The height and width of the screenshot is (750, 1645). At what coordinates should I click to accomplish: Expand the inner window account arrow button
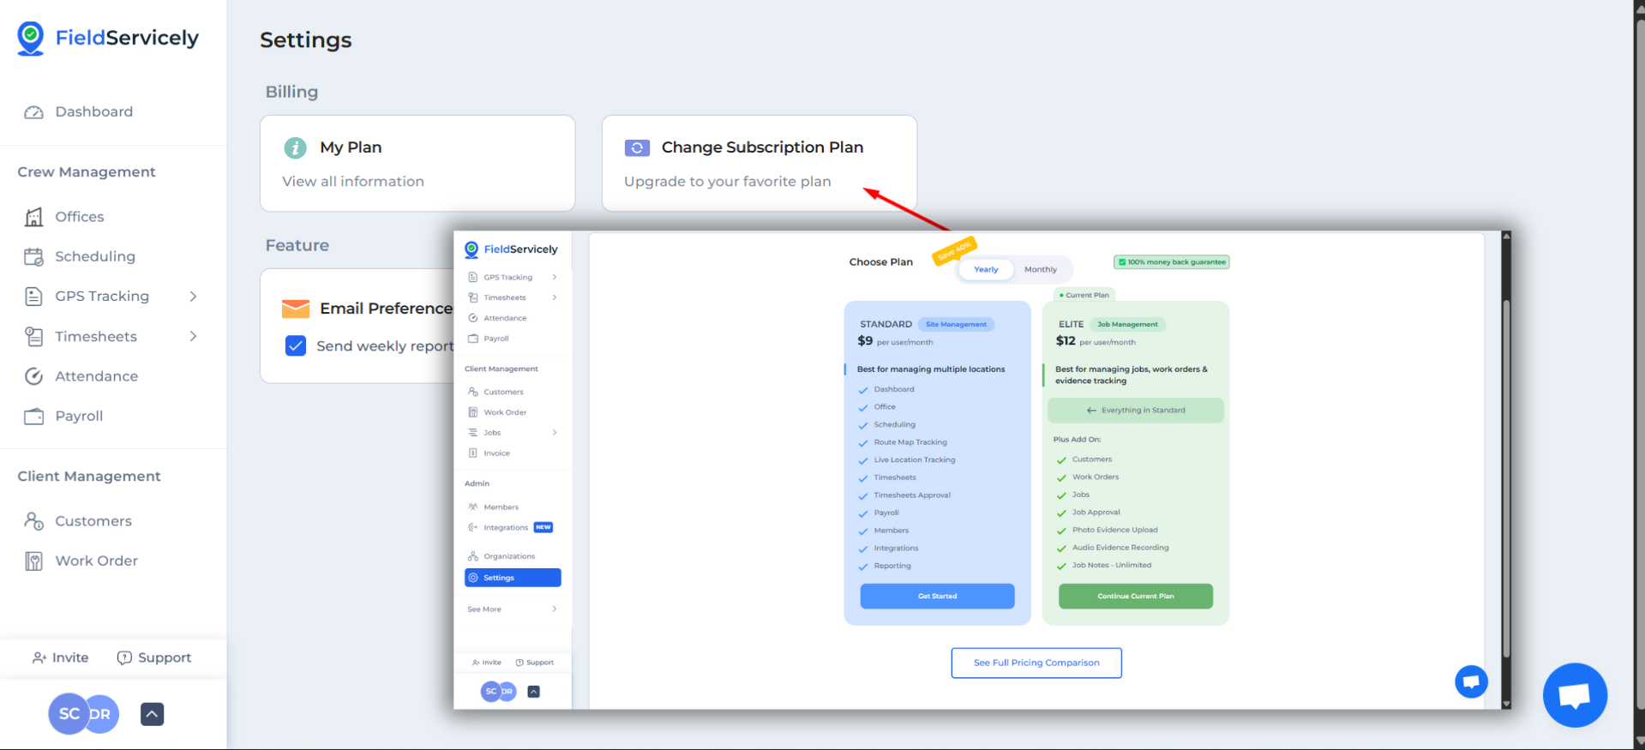tap(533, 692)
